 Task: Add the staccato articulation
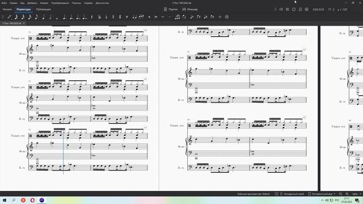(170, 17)
